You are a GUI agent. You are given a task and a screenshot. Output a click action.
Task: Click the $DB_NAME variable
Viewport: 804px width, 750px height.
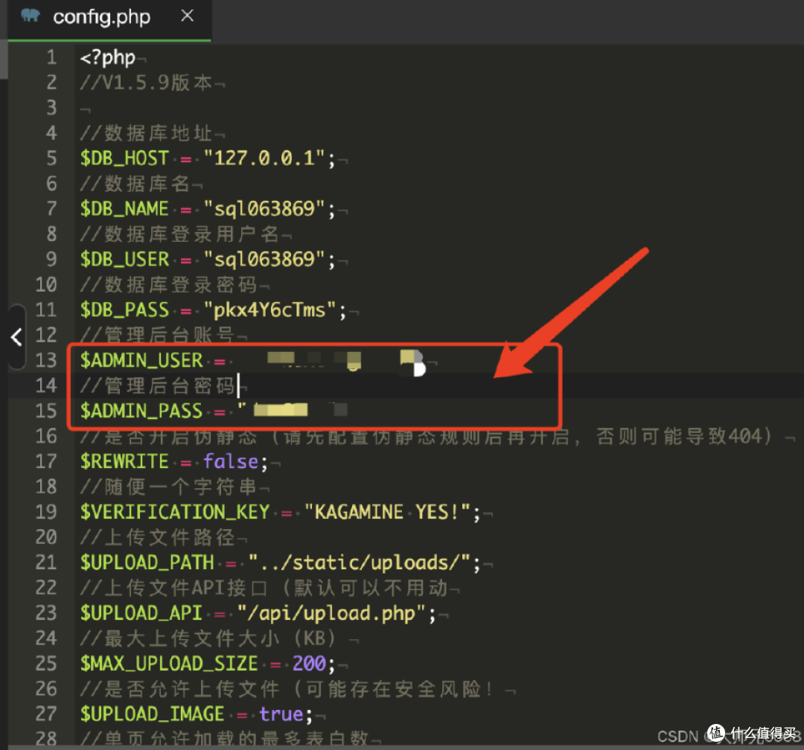124,209
